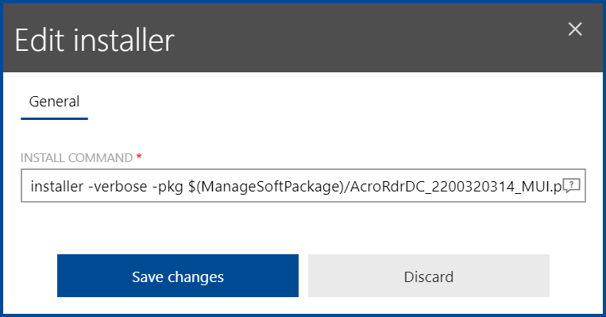
Task: Focus the Install Command text field
Action: pos(303,186)
